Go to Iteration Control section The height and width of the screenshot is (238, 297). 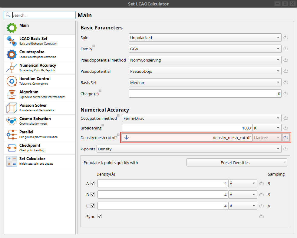(40, 81)
